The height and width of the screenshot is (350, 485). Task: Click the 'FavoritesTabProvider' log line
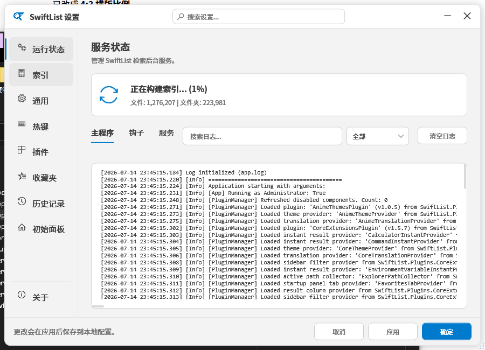click(279, 284)
